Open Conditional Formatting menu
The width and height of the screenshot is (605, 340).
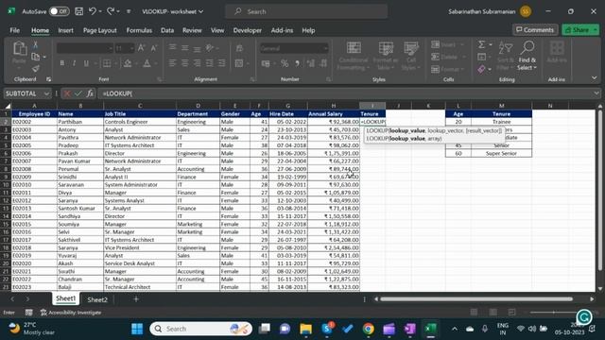click(x=354, y=57)
